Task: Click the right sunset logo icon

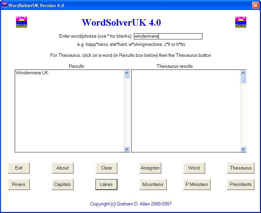Action: pos(241,22)
